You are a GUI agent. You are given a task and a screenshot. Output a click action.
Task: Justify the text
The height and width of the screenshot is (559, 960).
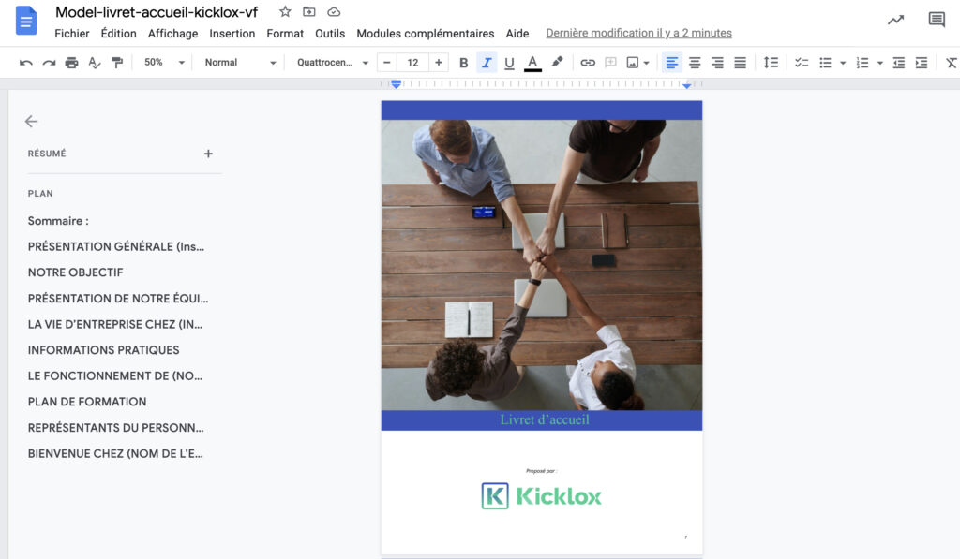click(741, 63)
